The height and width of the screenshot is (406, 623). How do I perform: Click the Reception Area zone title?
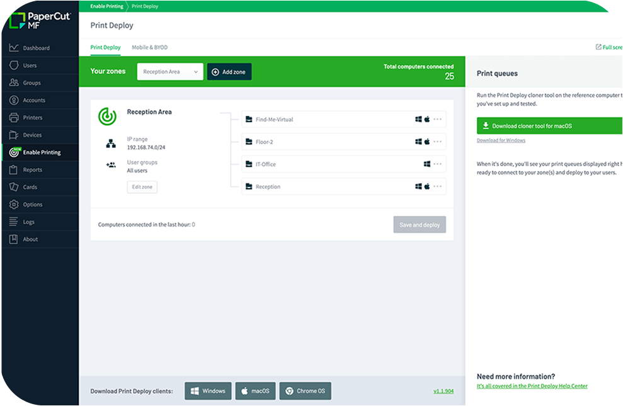[149, 112]
